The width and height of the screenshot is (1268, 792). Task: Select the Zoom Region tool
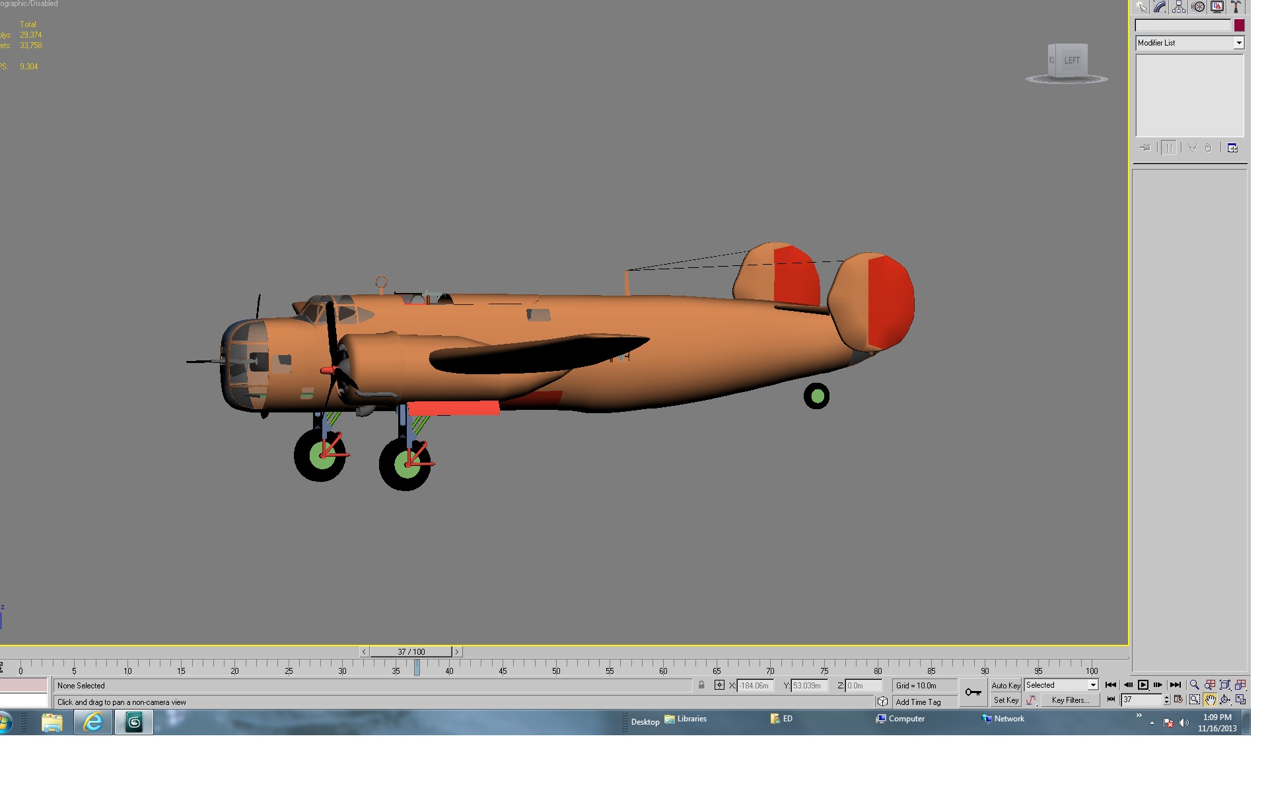pyautogui.click(x=1194, y=700)
